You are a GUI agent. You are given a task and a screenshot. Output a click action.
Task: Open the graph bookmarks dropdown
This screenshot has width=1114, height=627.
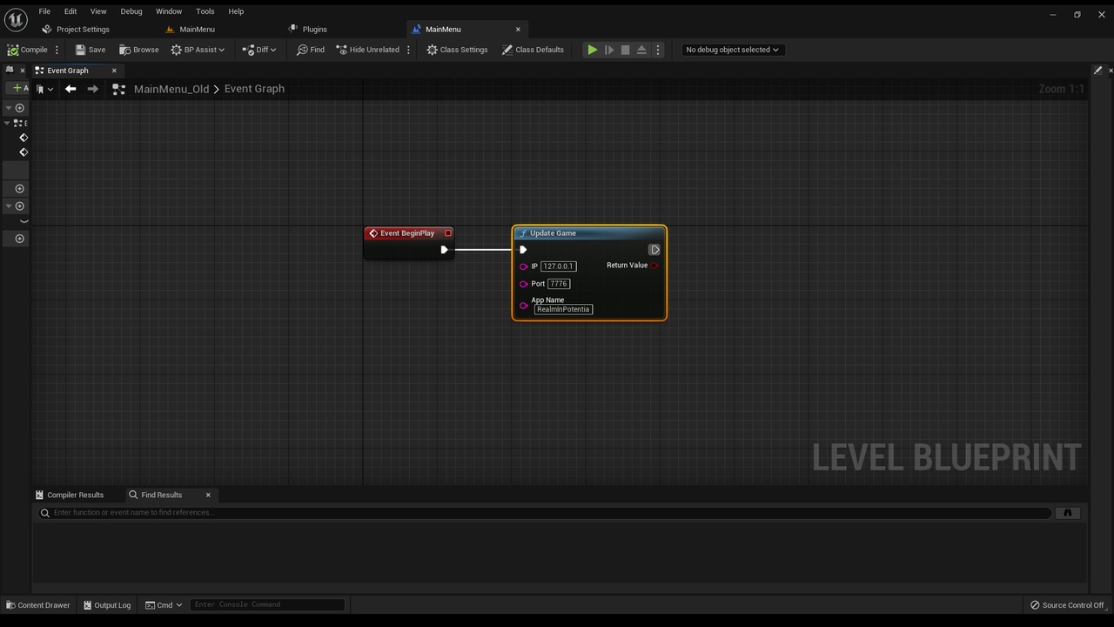[x=45, y=89]
